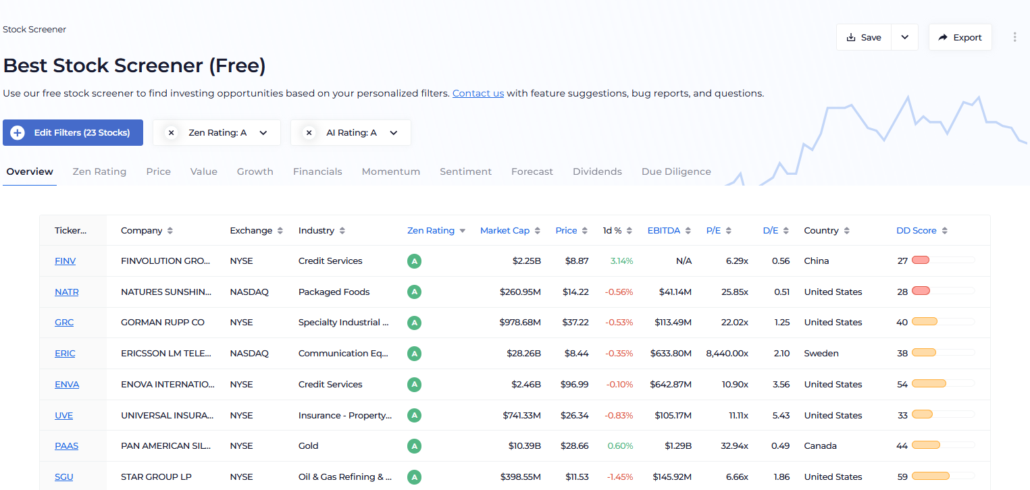Switch to the Price tab
The height and width of the screenshot is (490, 1030).
click(159, 171)
